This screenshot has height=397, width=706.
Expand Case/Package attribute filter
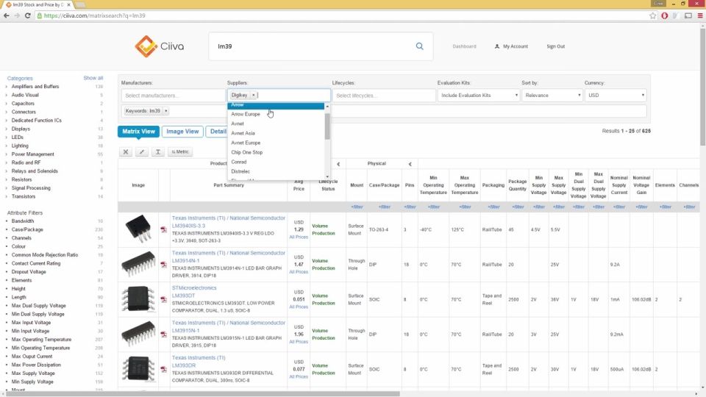27,229
